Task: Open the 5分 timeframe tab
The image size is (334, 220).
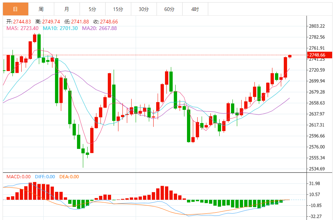Action: 92,9
